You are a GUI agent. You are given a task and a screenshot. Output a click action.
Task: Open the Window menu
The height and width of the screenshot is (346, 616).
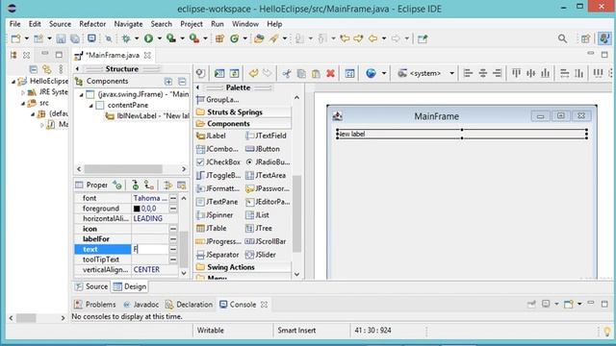point(245,24)
